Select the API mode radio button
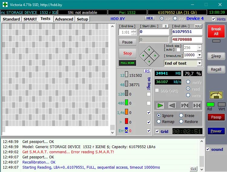227x172 pixels. [x=162, y=18]
